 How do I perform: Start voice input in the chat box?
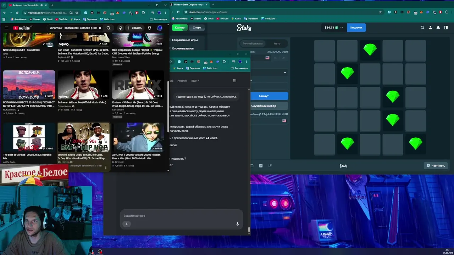pyautogui.click(x=238, y=224)
